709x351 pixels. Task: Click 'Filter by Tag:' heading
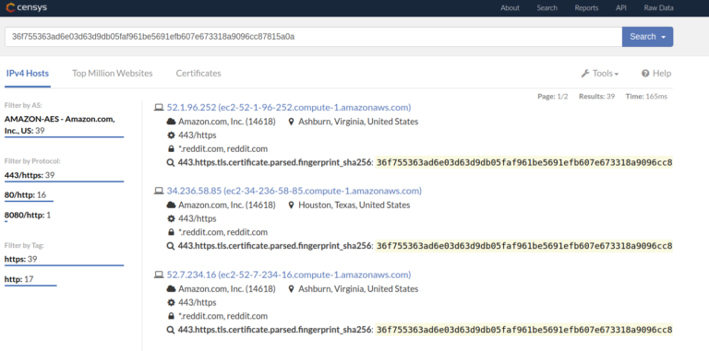click(x=24, y=245)
